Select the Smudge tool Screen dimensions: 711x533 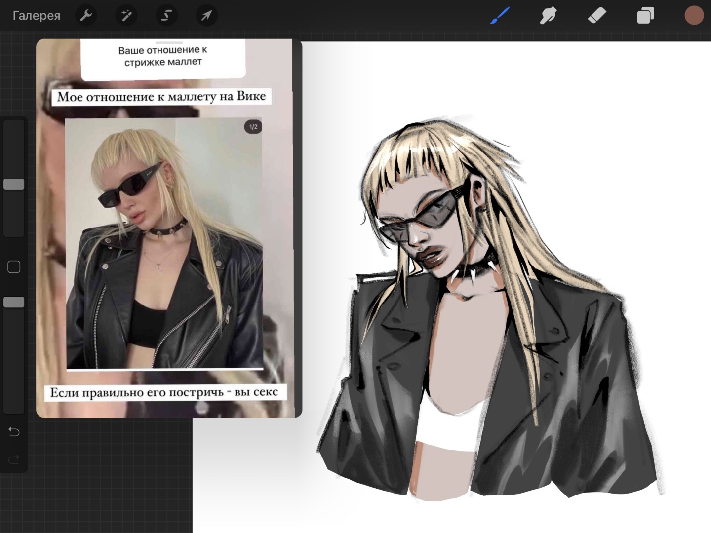tap(548, 16)
